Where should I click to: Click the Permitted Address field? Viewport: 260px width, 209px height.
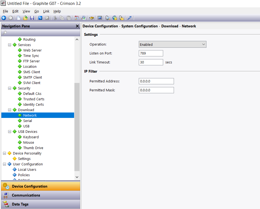156,81
